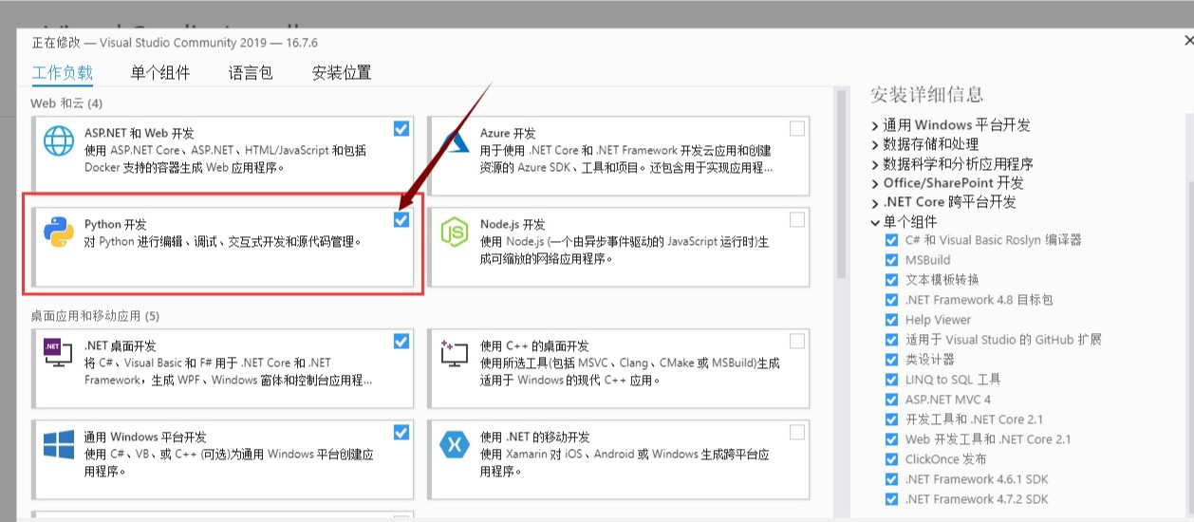Click the workloads list vertical scrollbar
The height and width of the screenshot is (522, 1194).
pos(841,185)
